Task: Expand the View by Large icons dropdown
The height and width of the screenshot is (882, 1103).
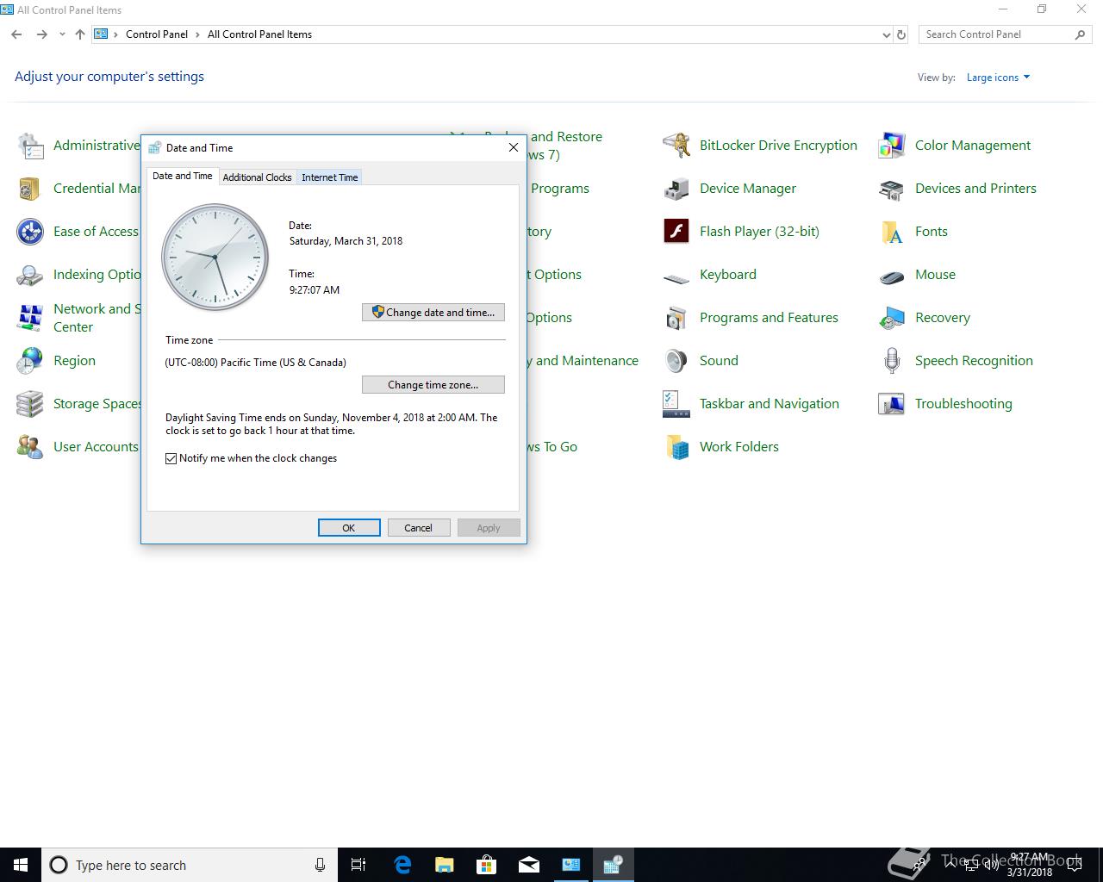Action: coord(998,78)
